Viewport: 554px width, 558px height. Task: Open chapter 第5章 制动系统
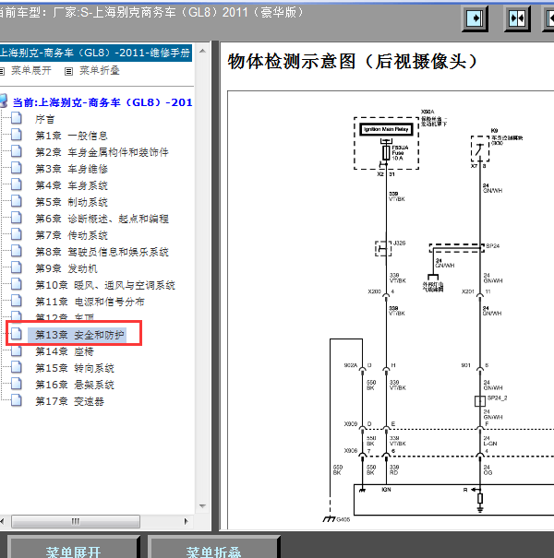click(x=71, y=202)
